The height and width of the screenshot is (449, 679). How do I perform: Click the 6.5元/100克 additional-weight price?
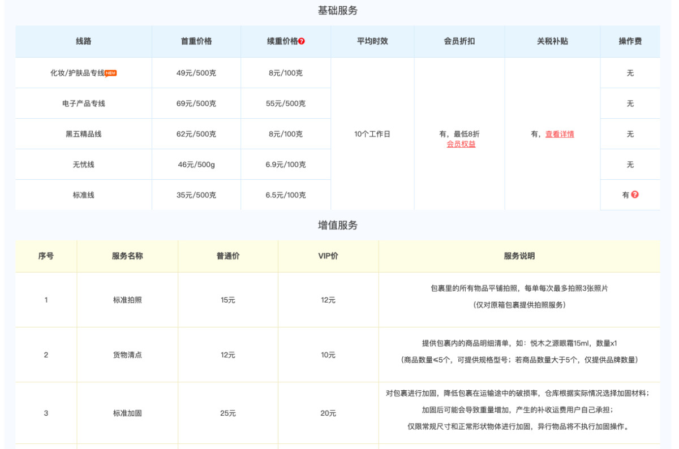coord(286,195)
